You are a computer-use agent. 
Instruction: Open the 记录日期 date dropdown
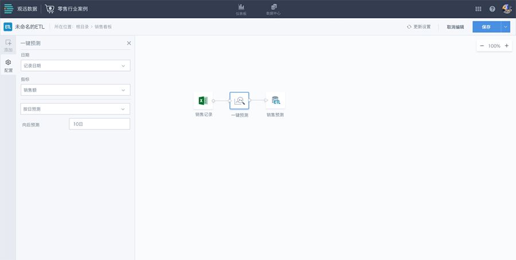(x=75, y=66)
